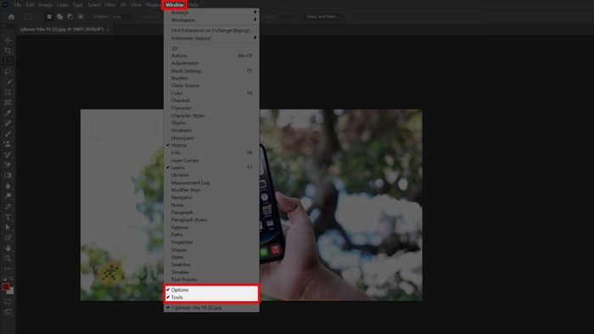Choose Brush Settings from Window menu
This screenshot has width=594, height=334.
(x=211, y=70)
